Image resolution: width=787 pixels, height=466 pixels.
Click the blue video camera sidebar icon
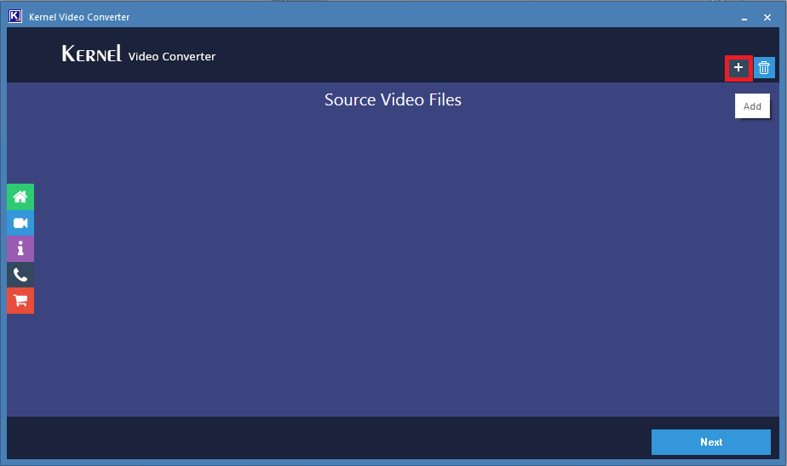20,223
